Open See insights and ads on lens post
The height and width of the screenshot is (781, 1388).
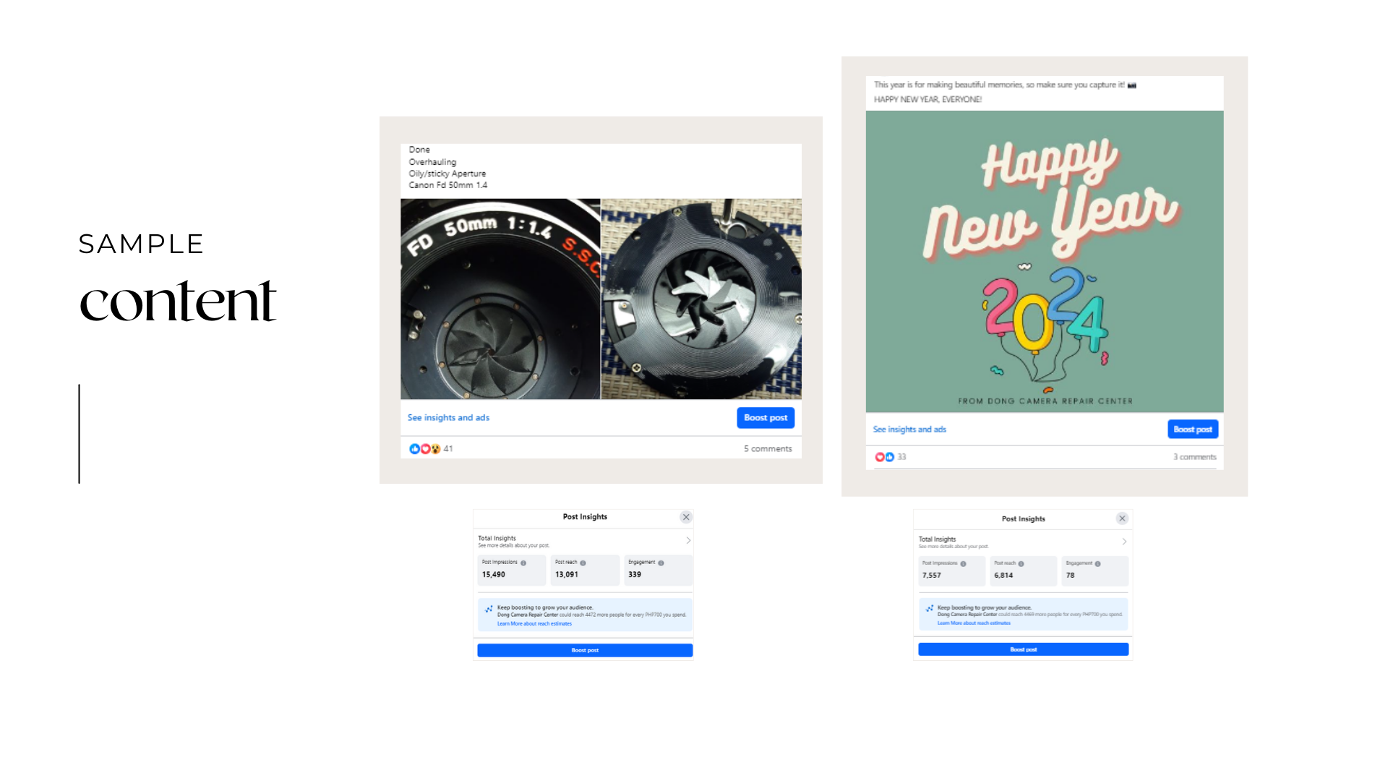click(448, 417)
